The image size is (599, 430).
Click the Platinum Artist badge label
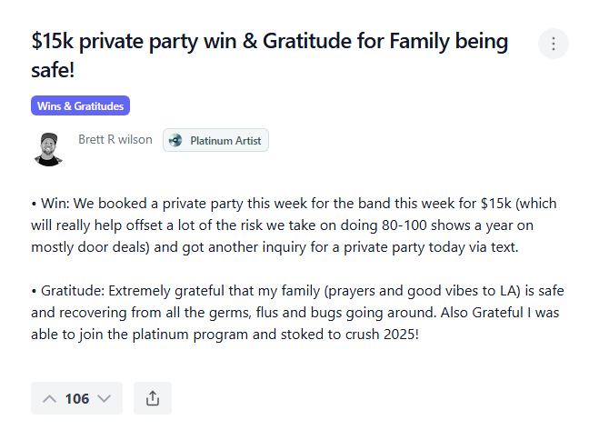point(225,141)
